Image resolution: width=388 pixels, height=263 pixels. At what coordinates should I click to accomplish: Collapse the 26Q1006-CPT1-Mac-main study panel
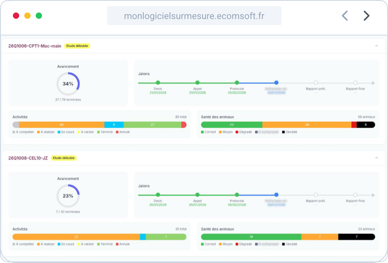coord(376,46)
